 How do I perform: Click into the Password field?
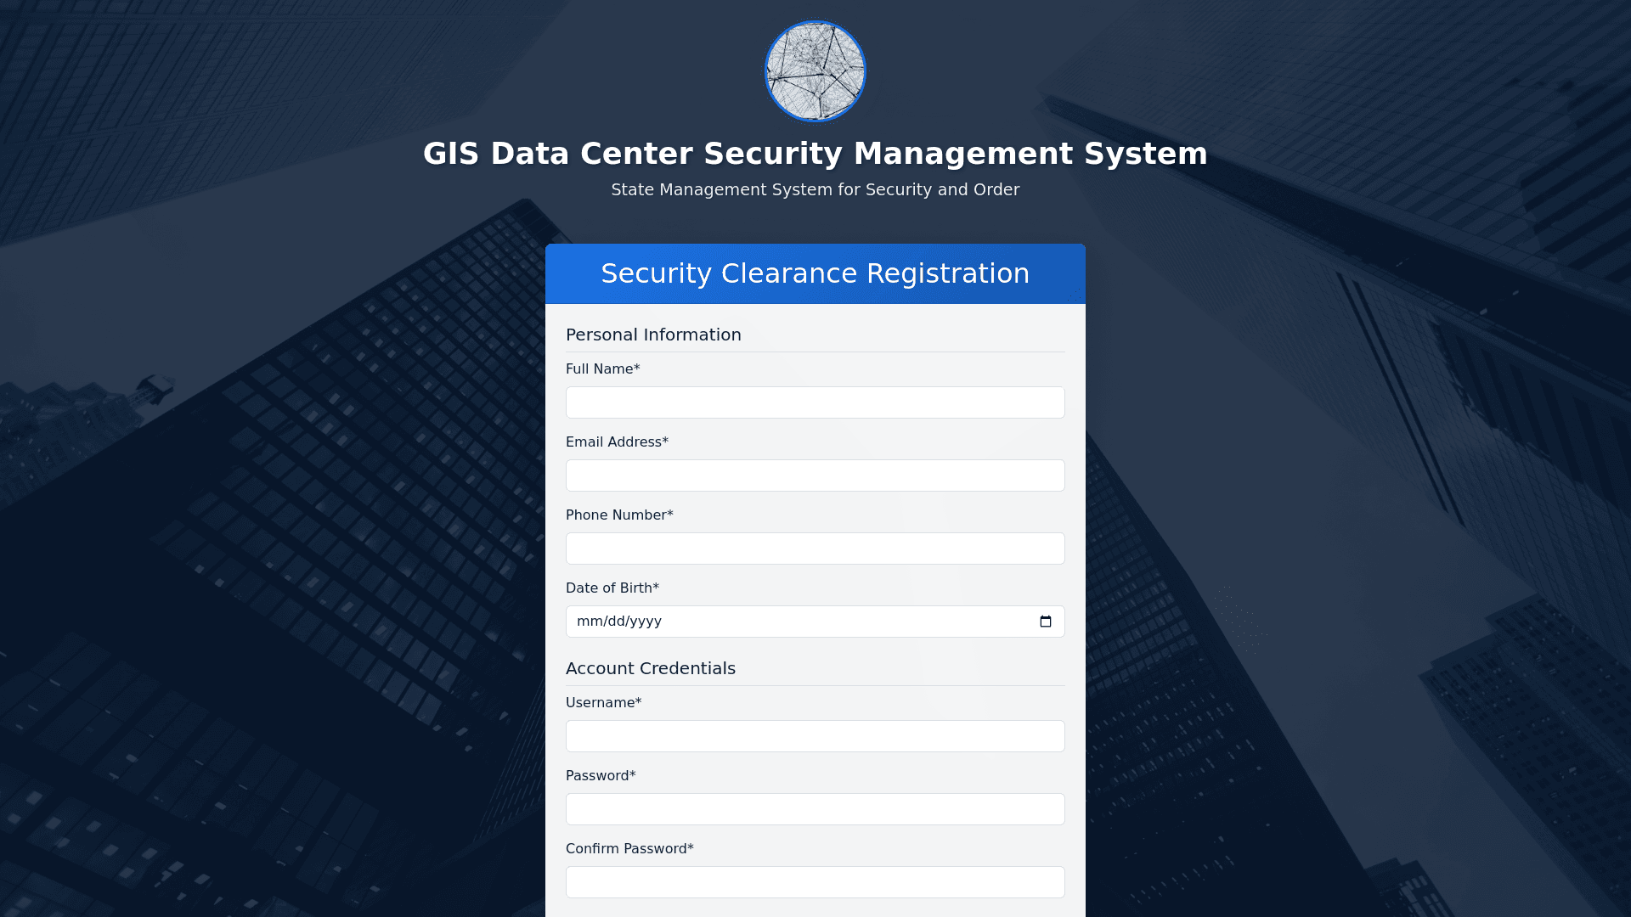815,809
